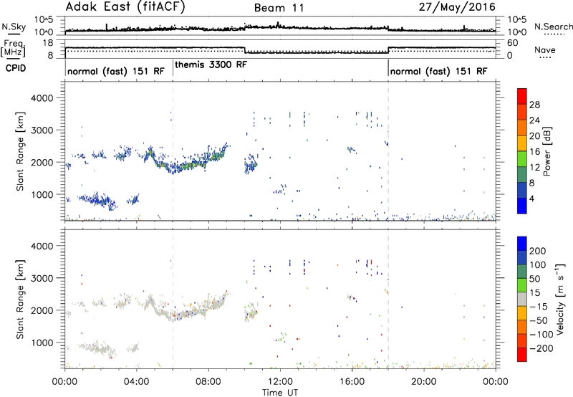Click the '100' tick on Velocity colorbar

coord(538,264)
